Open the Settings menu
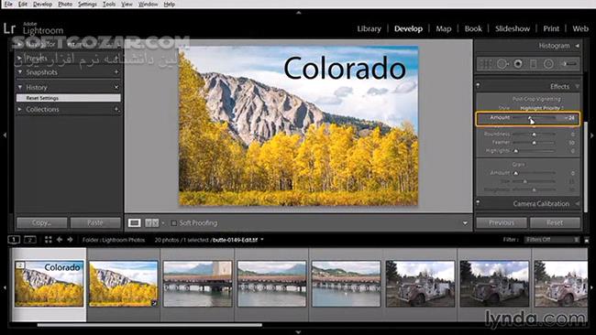 tap(87, 5)
